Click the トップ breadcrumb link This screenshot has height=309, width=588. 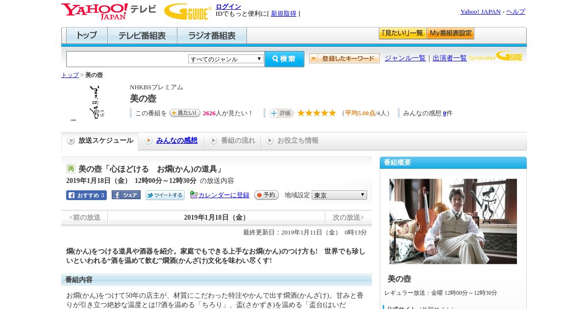[x=70, y=75]
